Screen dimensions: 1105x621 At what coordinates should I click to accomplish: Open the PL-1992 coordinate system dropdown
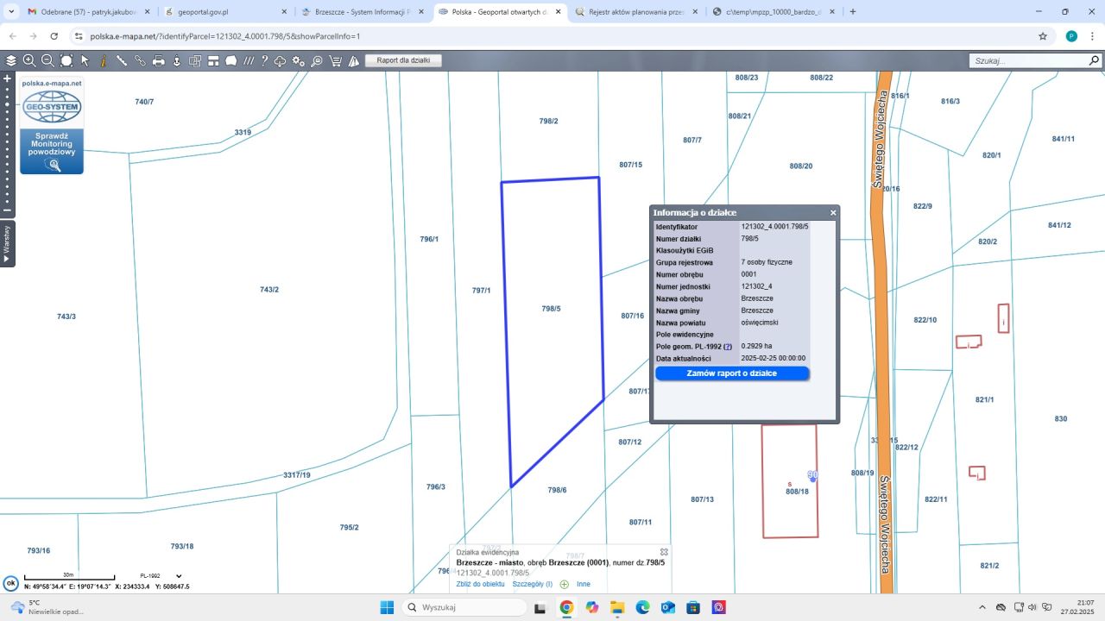pyautogui.click(x=179, y=576)
